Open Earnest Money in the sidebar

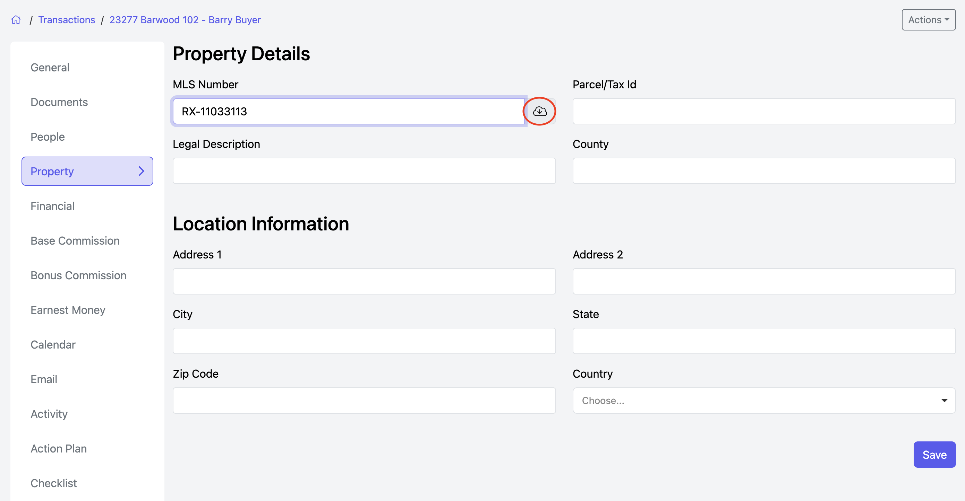(x=68, y=310)
